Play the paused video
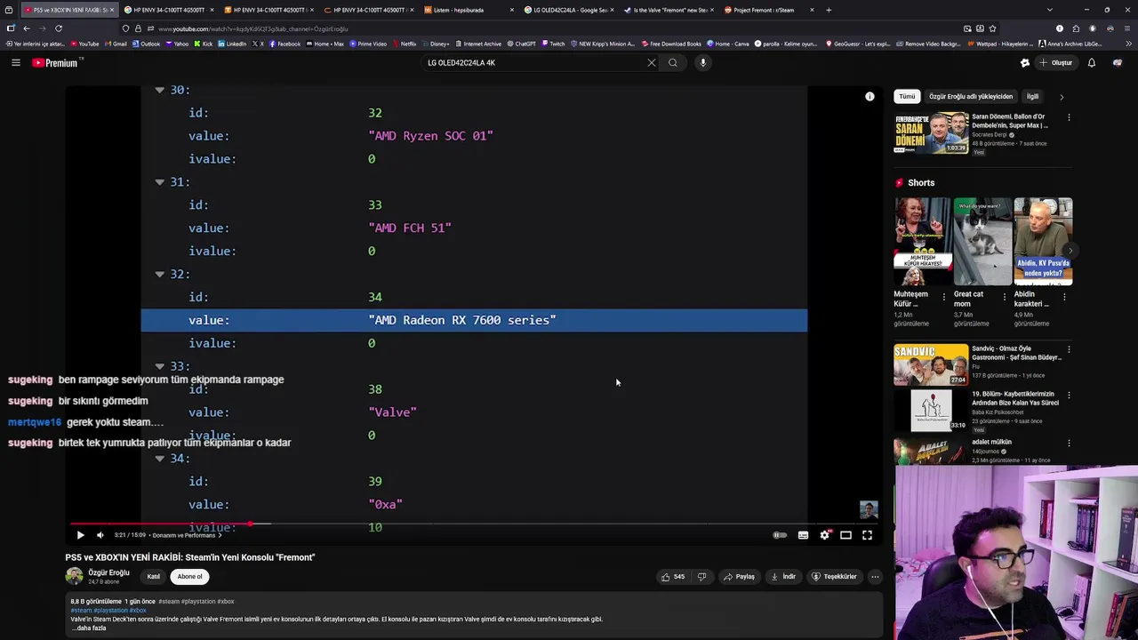The image size is (1138, 640). 80,535
